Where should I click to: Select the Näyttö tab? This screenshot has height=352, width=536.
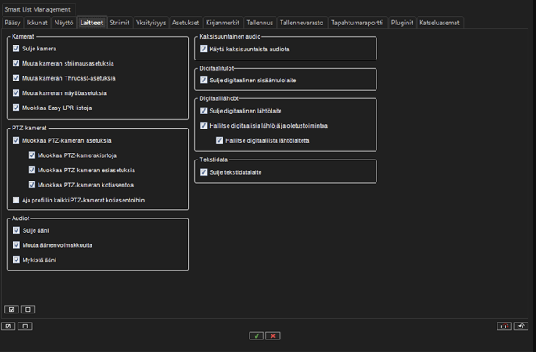point(64,23)
